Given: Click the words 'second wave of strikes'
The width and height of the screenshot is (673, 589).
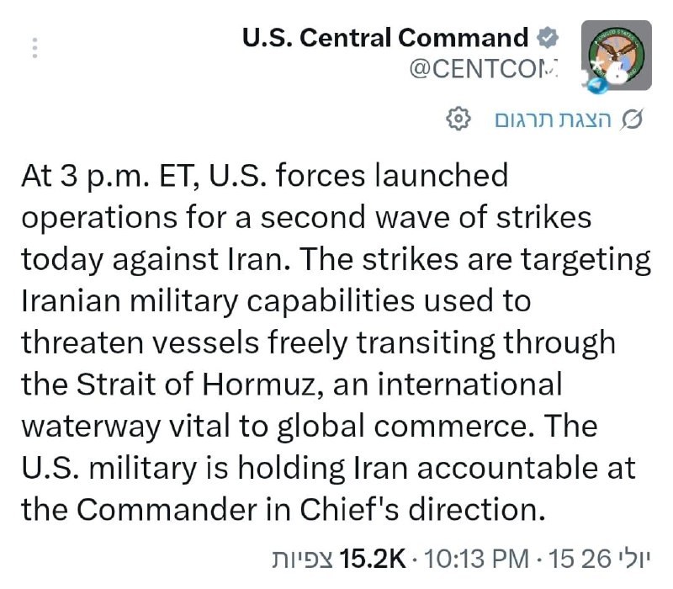Looking at the screenshot, I should [426, 217].
